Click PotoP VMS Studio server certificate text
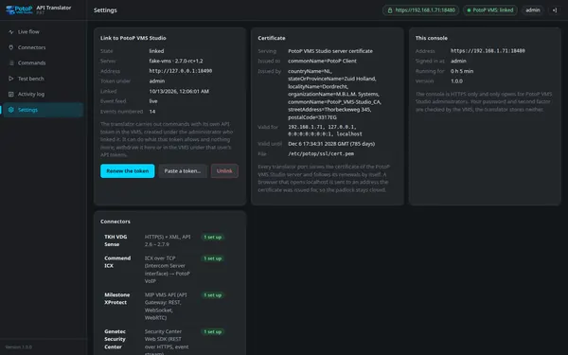The width and height of the screenshot is (568, 355). (330, 51)
